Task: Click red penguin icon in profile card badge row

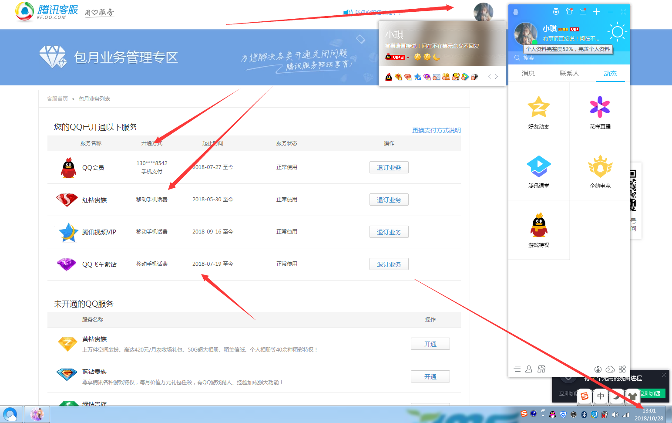Action: 389,77
